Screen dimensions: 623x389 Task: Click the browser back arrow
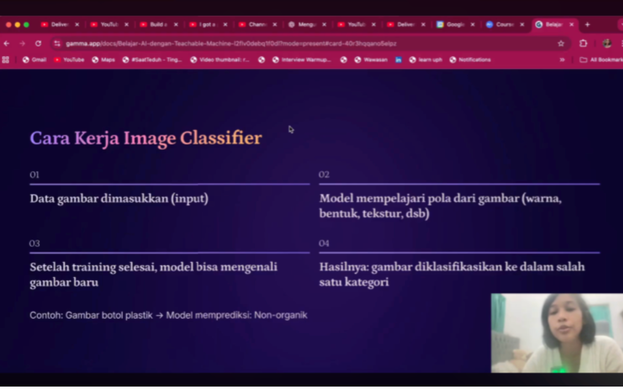point(6,44)
